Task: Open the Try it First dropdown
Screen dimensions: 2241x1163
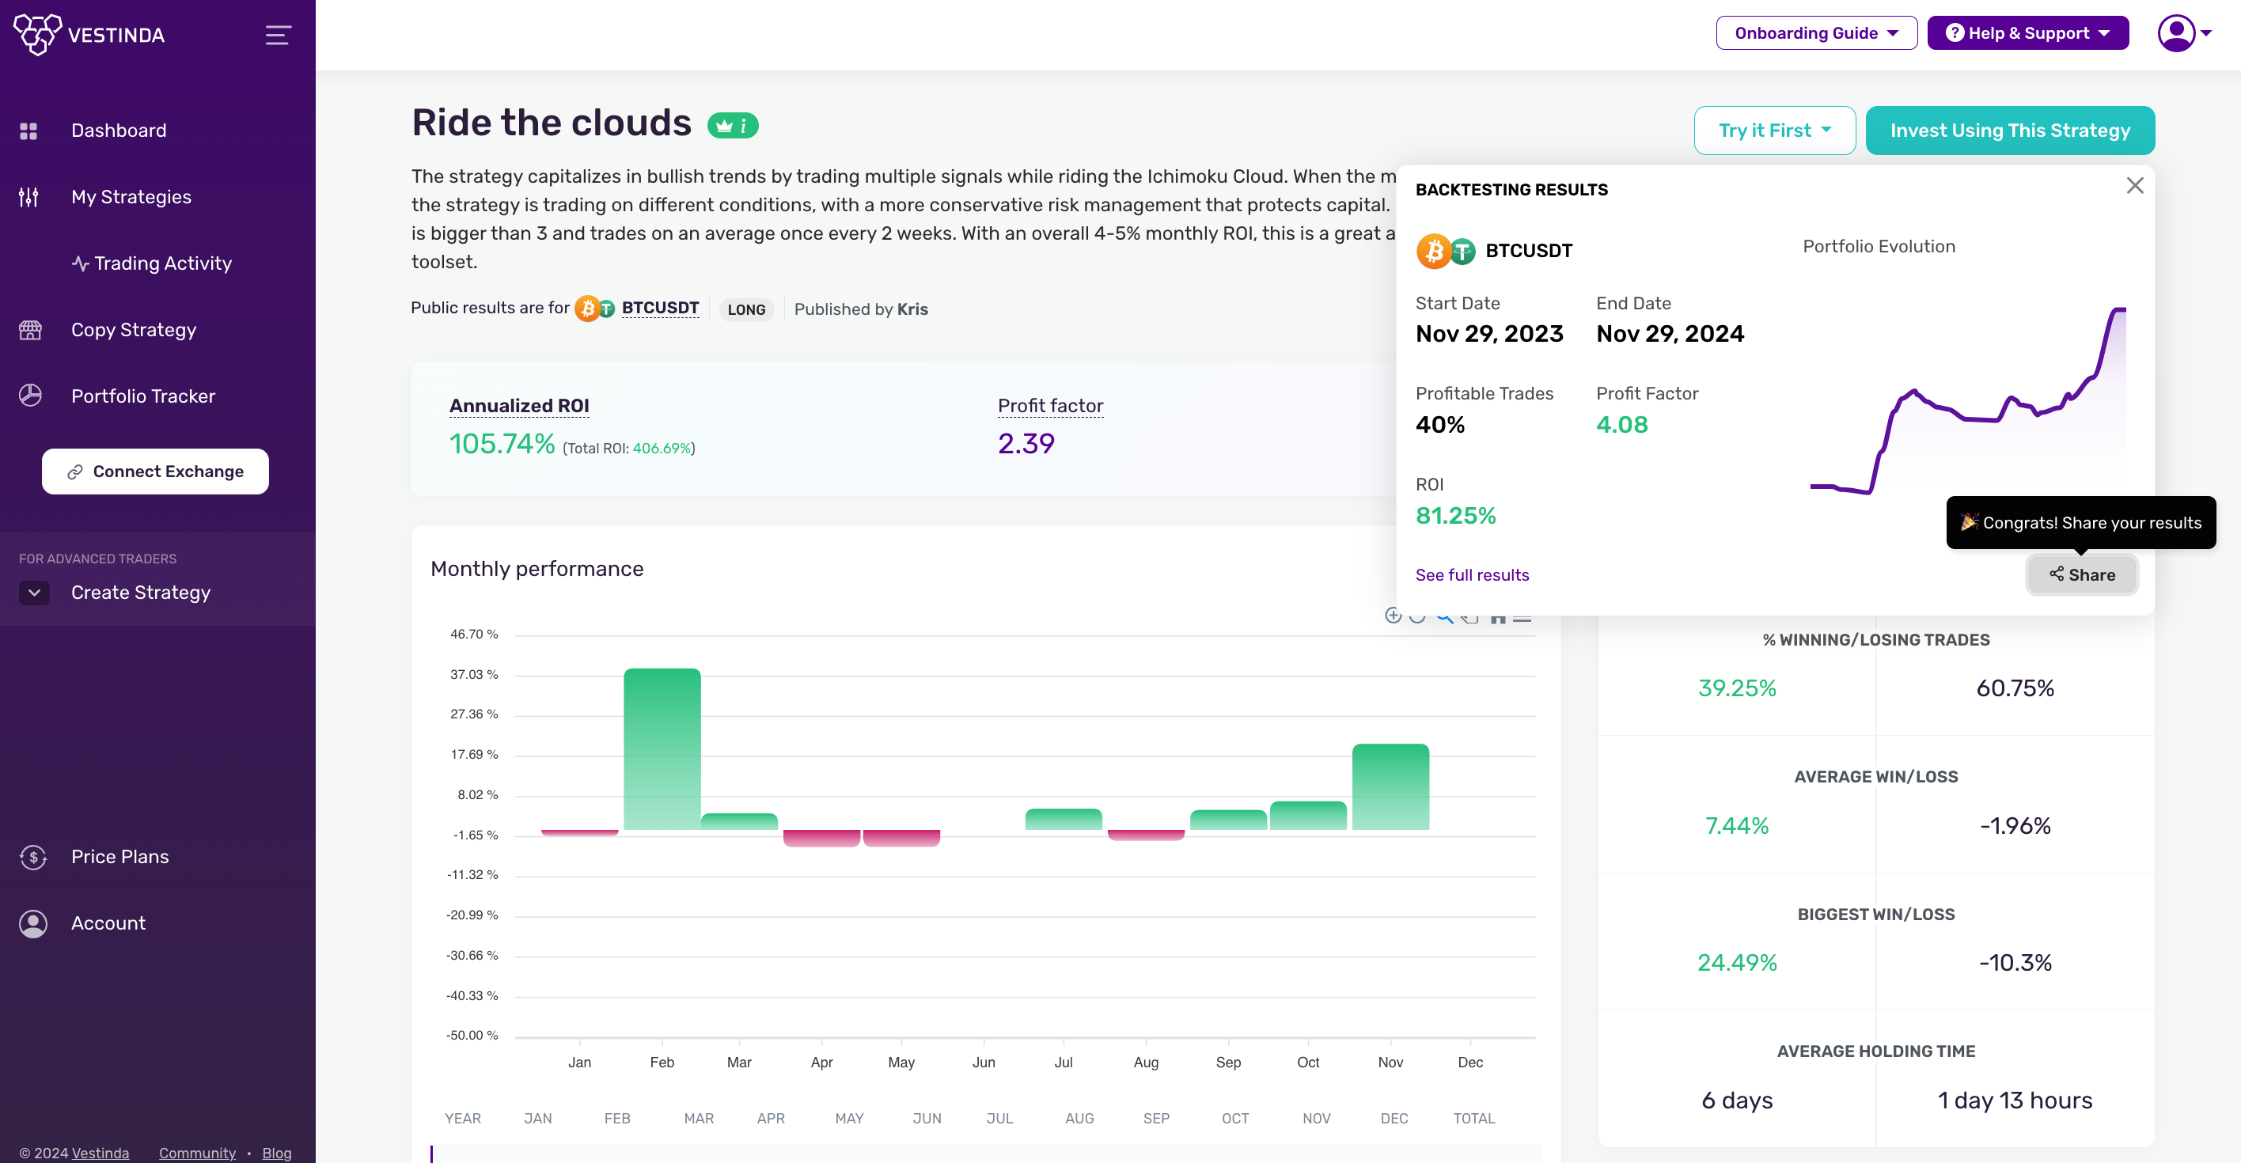Action: [1775, 131]
